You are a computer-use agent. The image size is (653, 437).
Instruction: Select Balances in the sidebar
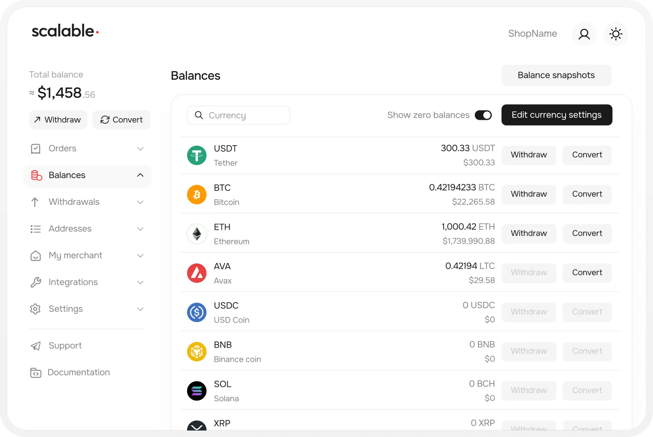pos(87,176)
